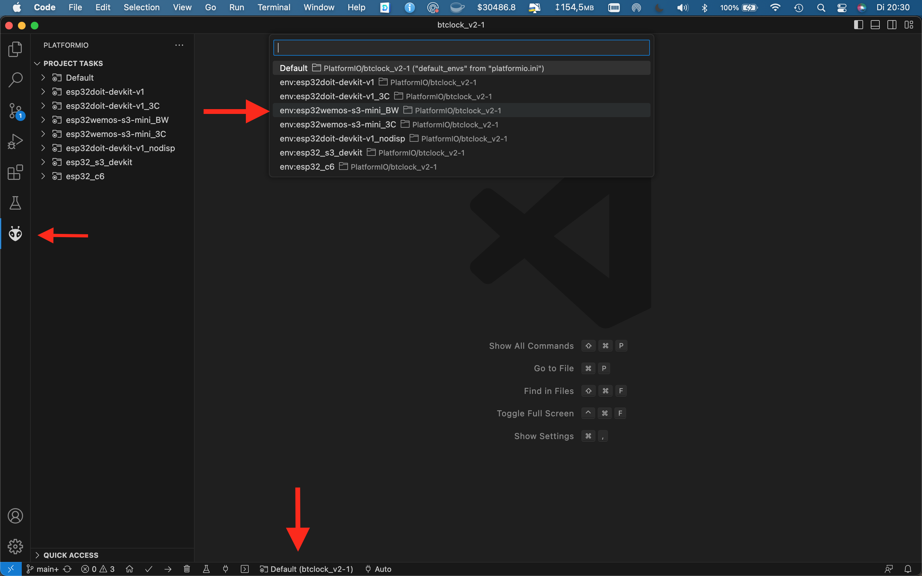Click the sync changes icon beside main+
The height and width of the screenshot is (576, 922).
[x=68, y=569]
